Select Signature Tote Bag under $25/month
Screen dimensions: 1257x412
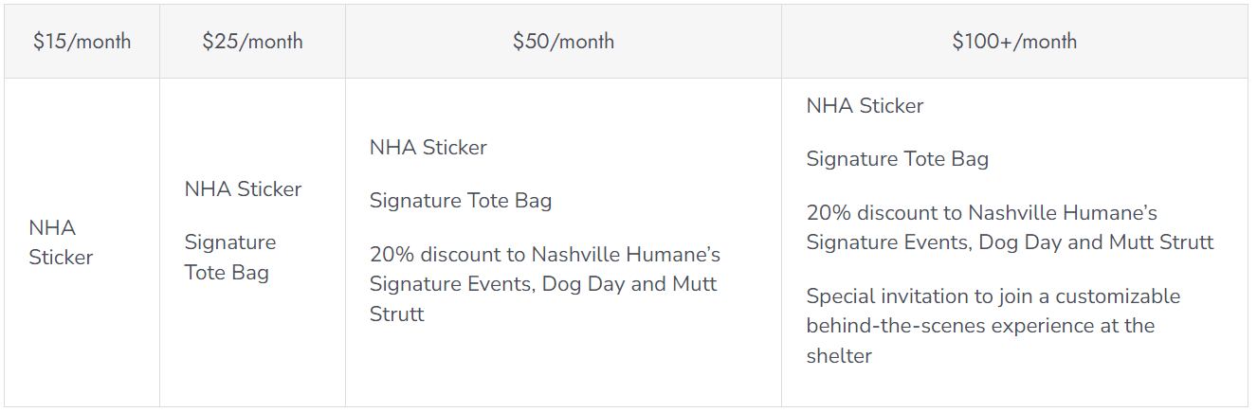pyautogui.click(x=229, y=258)
